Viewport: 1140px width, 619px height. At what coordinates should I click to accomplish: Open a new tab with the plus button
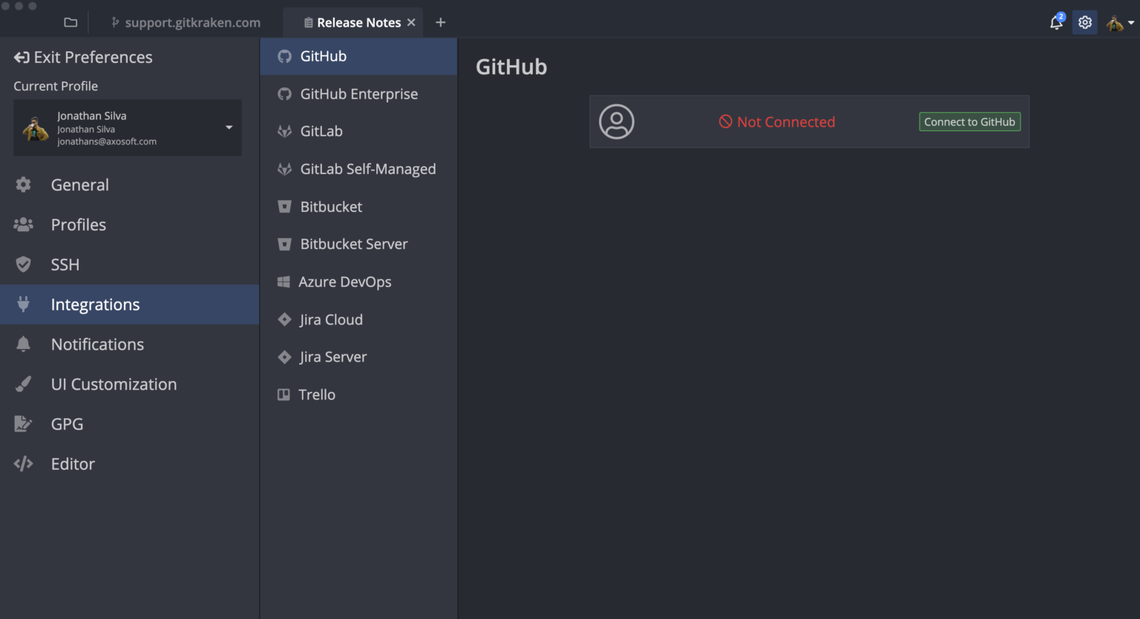click(440, 22)
